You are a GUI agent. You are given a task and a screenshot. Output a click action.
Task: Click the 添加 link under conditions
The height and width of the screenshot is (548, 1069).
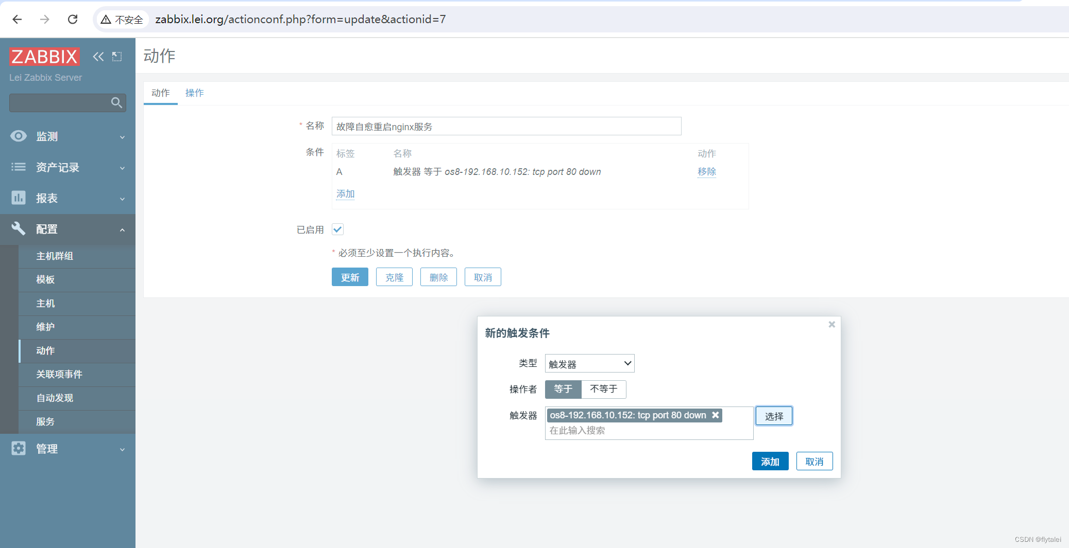(345, 193)
